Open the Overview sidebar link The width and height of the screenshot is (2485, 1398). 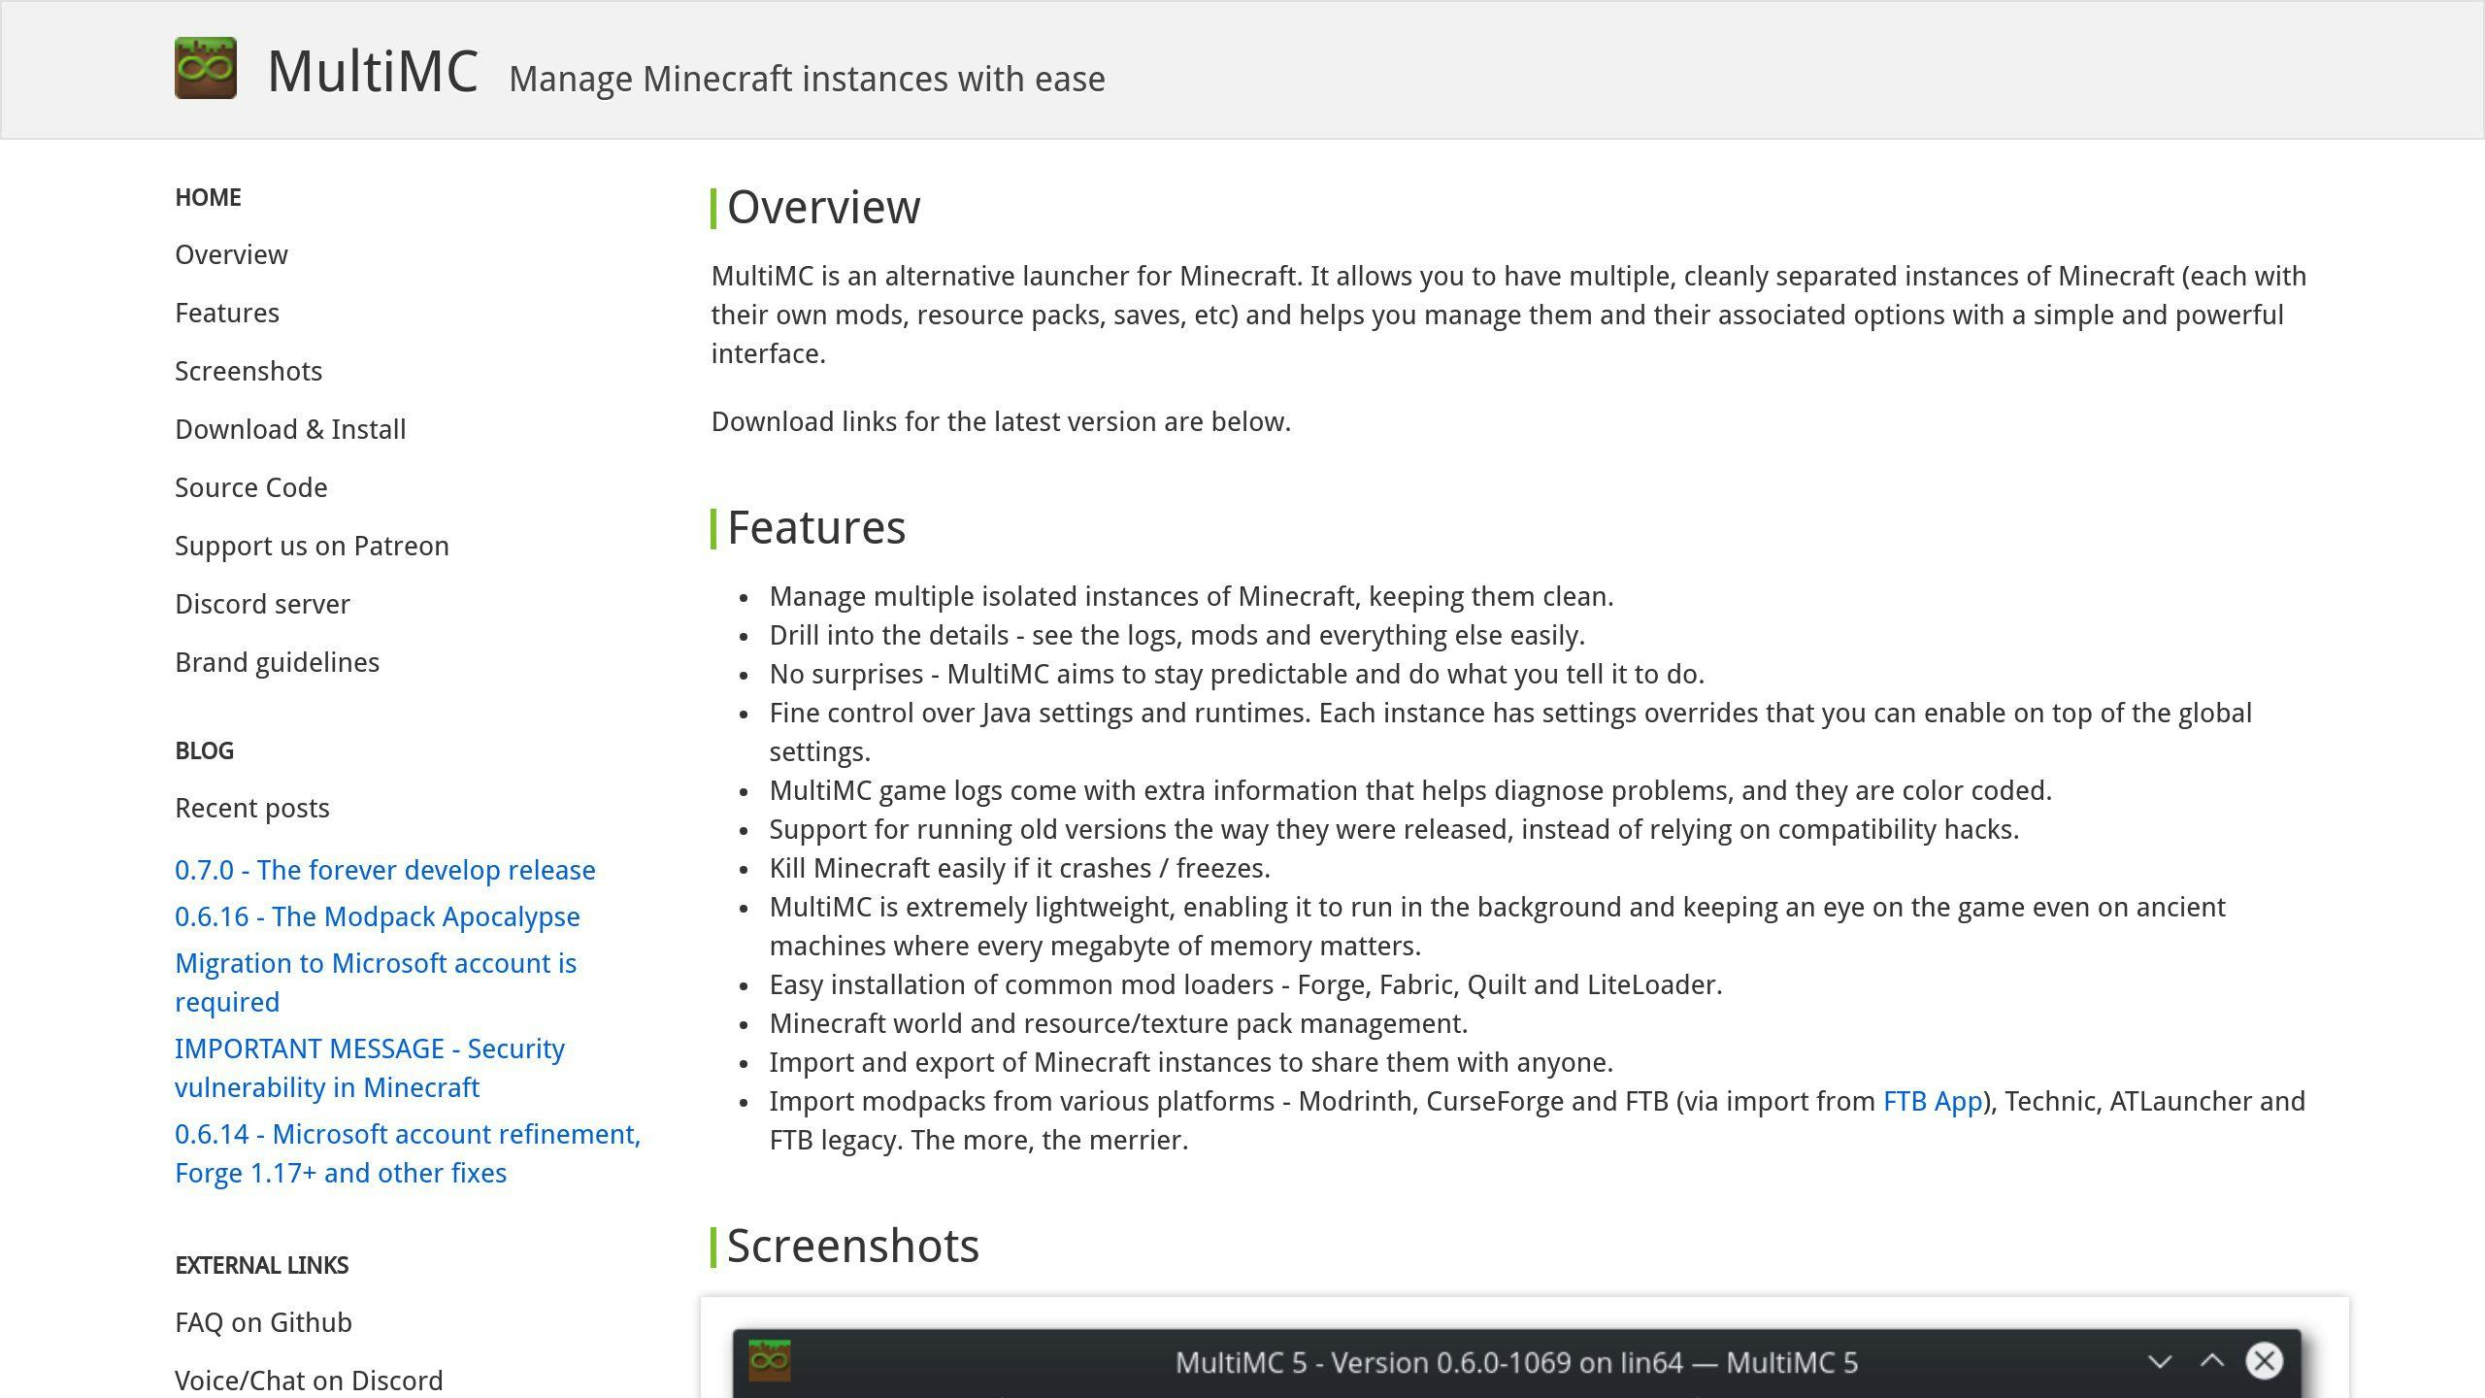click(x=231, y=254)
